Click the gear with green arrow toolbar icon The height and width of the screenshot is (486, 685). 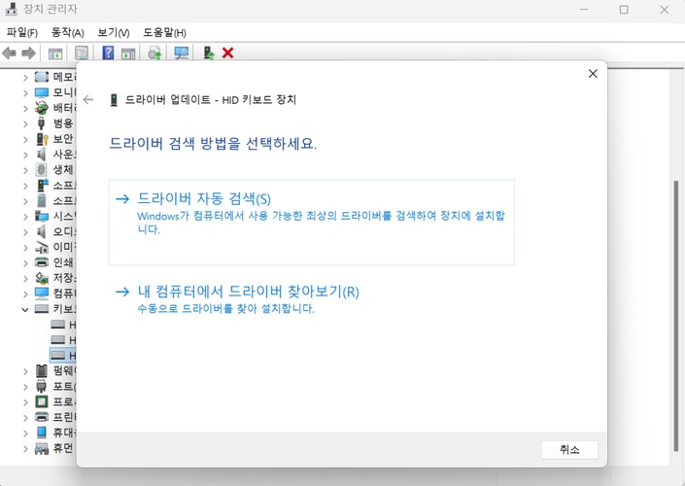pyautogui.click(x=154, y=53)
